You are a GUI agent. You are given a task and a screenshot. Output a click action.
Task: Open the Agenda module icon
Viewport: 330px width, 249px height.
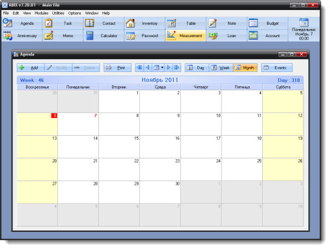pos(8,23)
